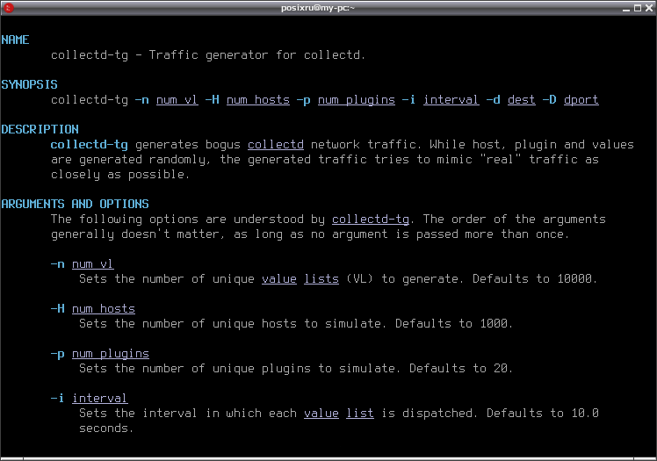Image resolution: width=657 pixels, height=461 pixels.
Task: Click the option name num_hosts under -H
Action: [104, 309]
